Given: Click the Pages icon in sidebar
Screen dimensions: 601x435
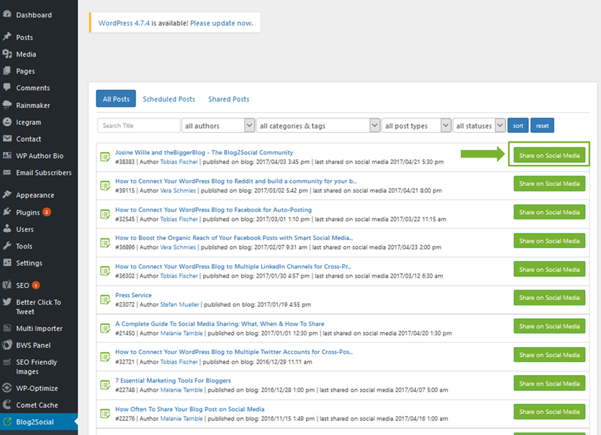Looking at the screenshot, I should (x=7, y=71).
